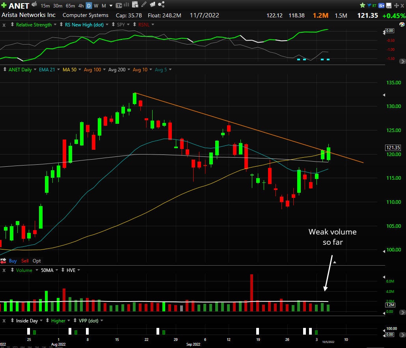
Task: Switch to the 65m timeframe
Action: point(70,6)
